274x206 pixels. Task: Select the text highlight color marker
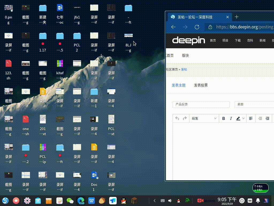[238, 118]
